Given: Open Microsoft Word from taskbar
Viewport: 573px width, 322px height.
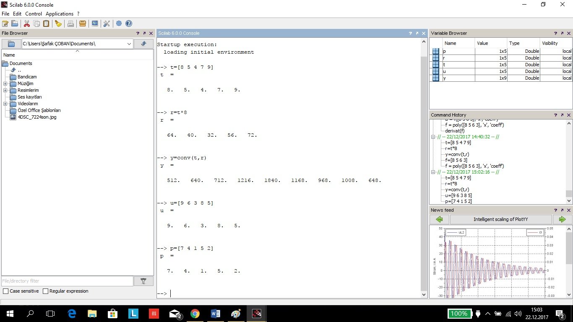Looking at the screenshot, I should [215, 313].
